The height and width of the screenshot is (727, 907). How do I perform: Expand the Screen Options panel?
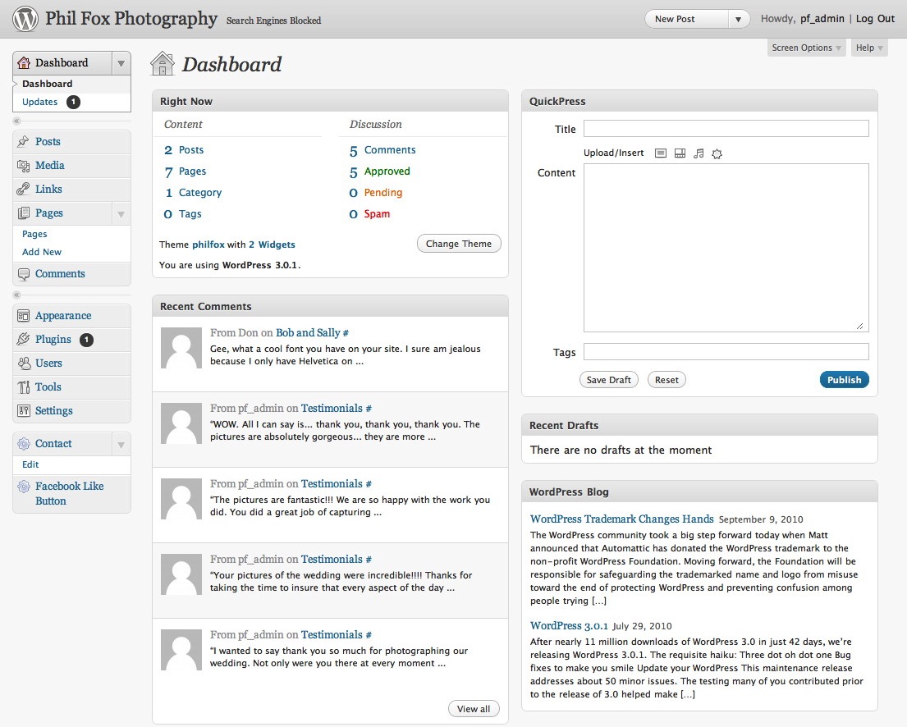point(806,48)
